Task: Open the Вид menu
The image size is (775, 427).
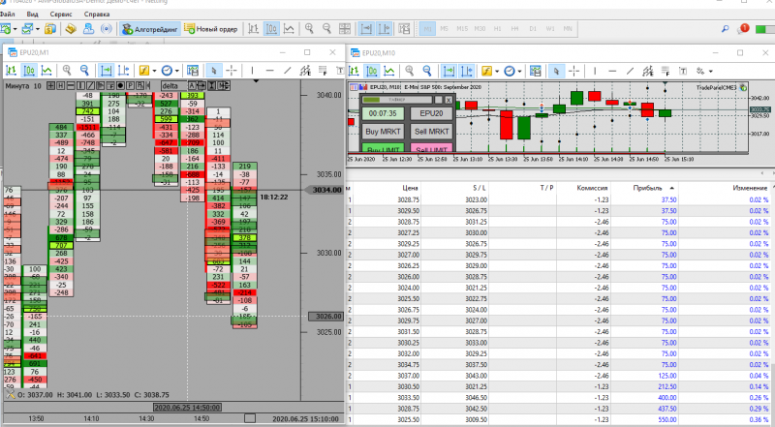Action: click(32, 14)
